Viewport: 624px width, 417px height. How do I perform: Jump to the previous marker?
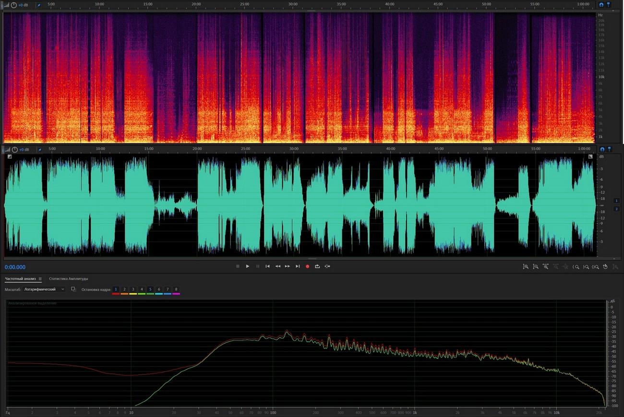[x=267, y=266]
